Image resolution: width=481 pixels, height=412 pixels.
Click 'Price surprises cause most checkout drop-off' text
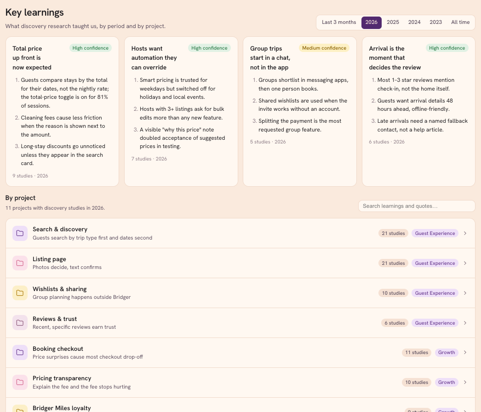pyautogui.click(x=88, y=357)
